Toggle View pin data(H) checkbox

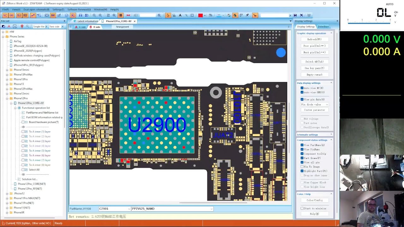point(302,99)
